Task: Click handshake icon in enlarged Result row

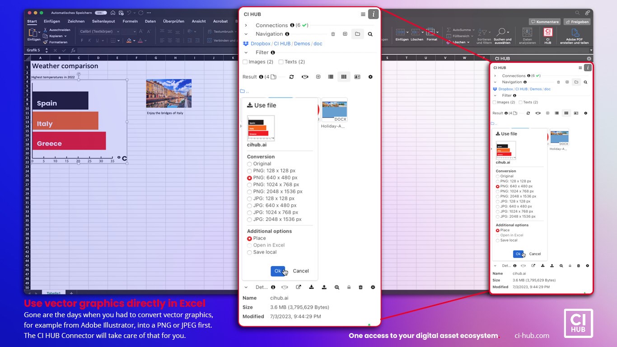Action: (305, 77)
